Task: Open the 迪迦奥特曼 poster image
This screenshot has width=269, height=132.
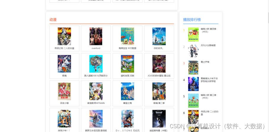Action: pyautogui.click(x=159, y=119)
